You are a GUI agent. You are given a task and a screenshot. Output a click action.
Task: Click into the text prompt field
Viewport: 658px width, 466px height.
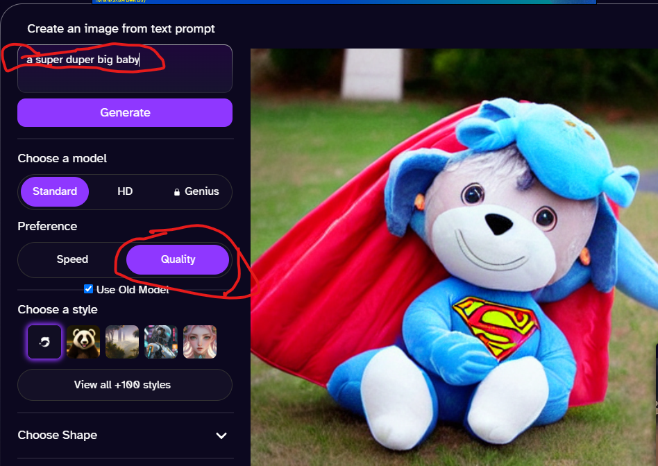click(125, 69)
